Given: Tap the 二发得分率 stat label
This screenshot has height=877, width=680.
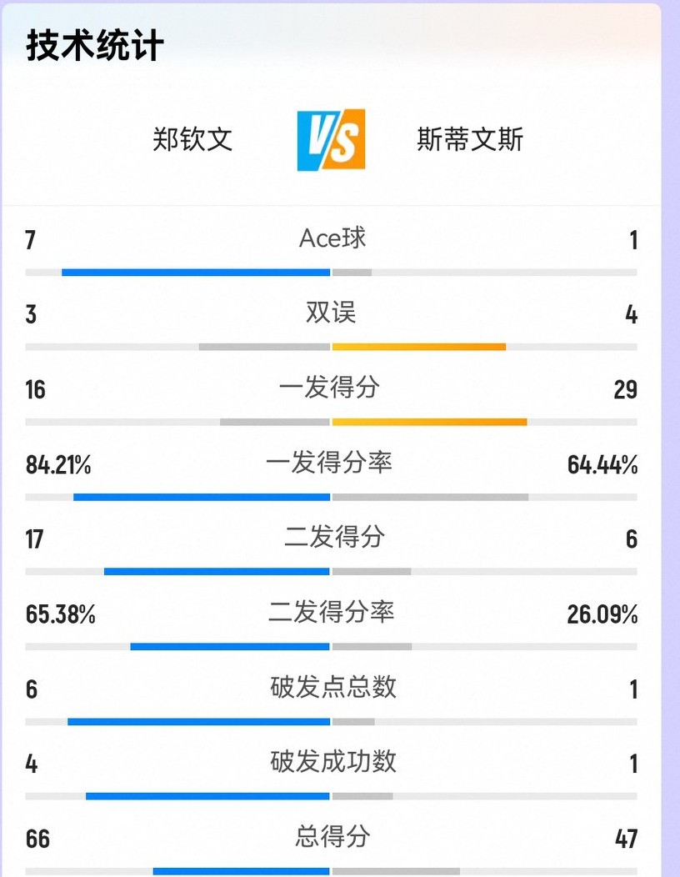Looking at the screenshot, I should point(332,613).
